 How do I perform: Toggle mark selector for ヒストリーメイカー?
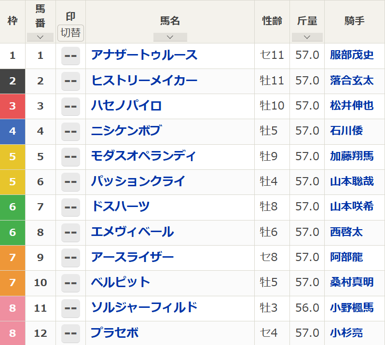pos(70,81)
